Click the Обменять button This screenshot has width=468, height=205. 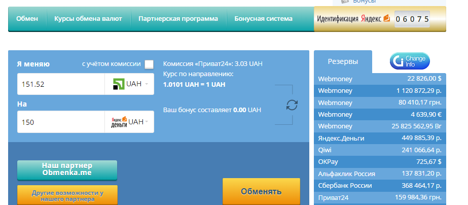click(261, 191)
